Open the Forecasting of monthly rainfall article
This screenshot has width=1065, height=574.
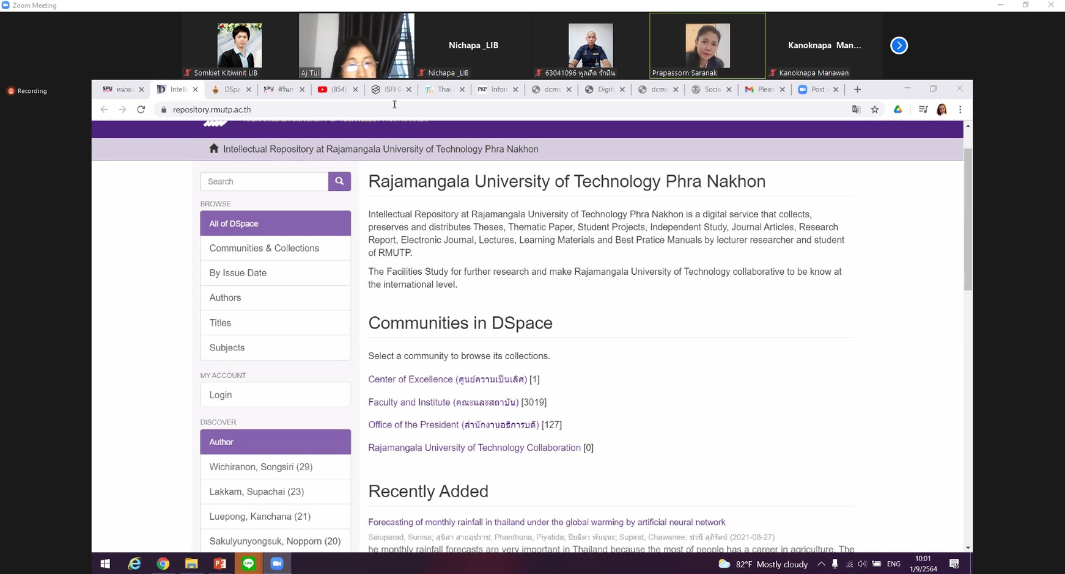(547, 522)
